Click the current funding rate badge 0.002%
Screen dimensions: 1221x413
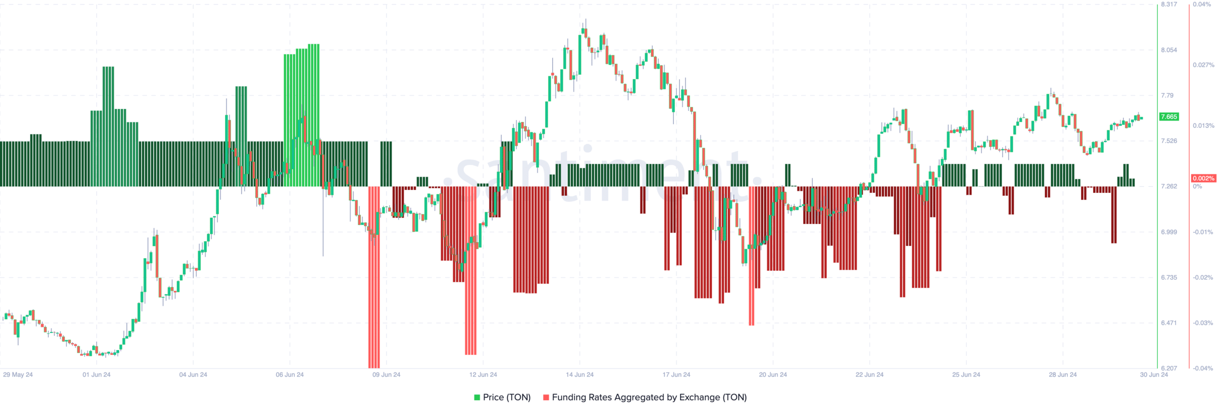click(1203, 178)
